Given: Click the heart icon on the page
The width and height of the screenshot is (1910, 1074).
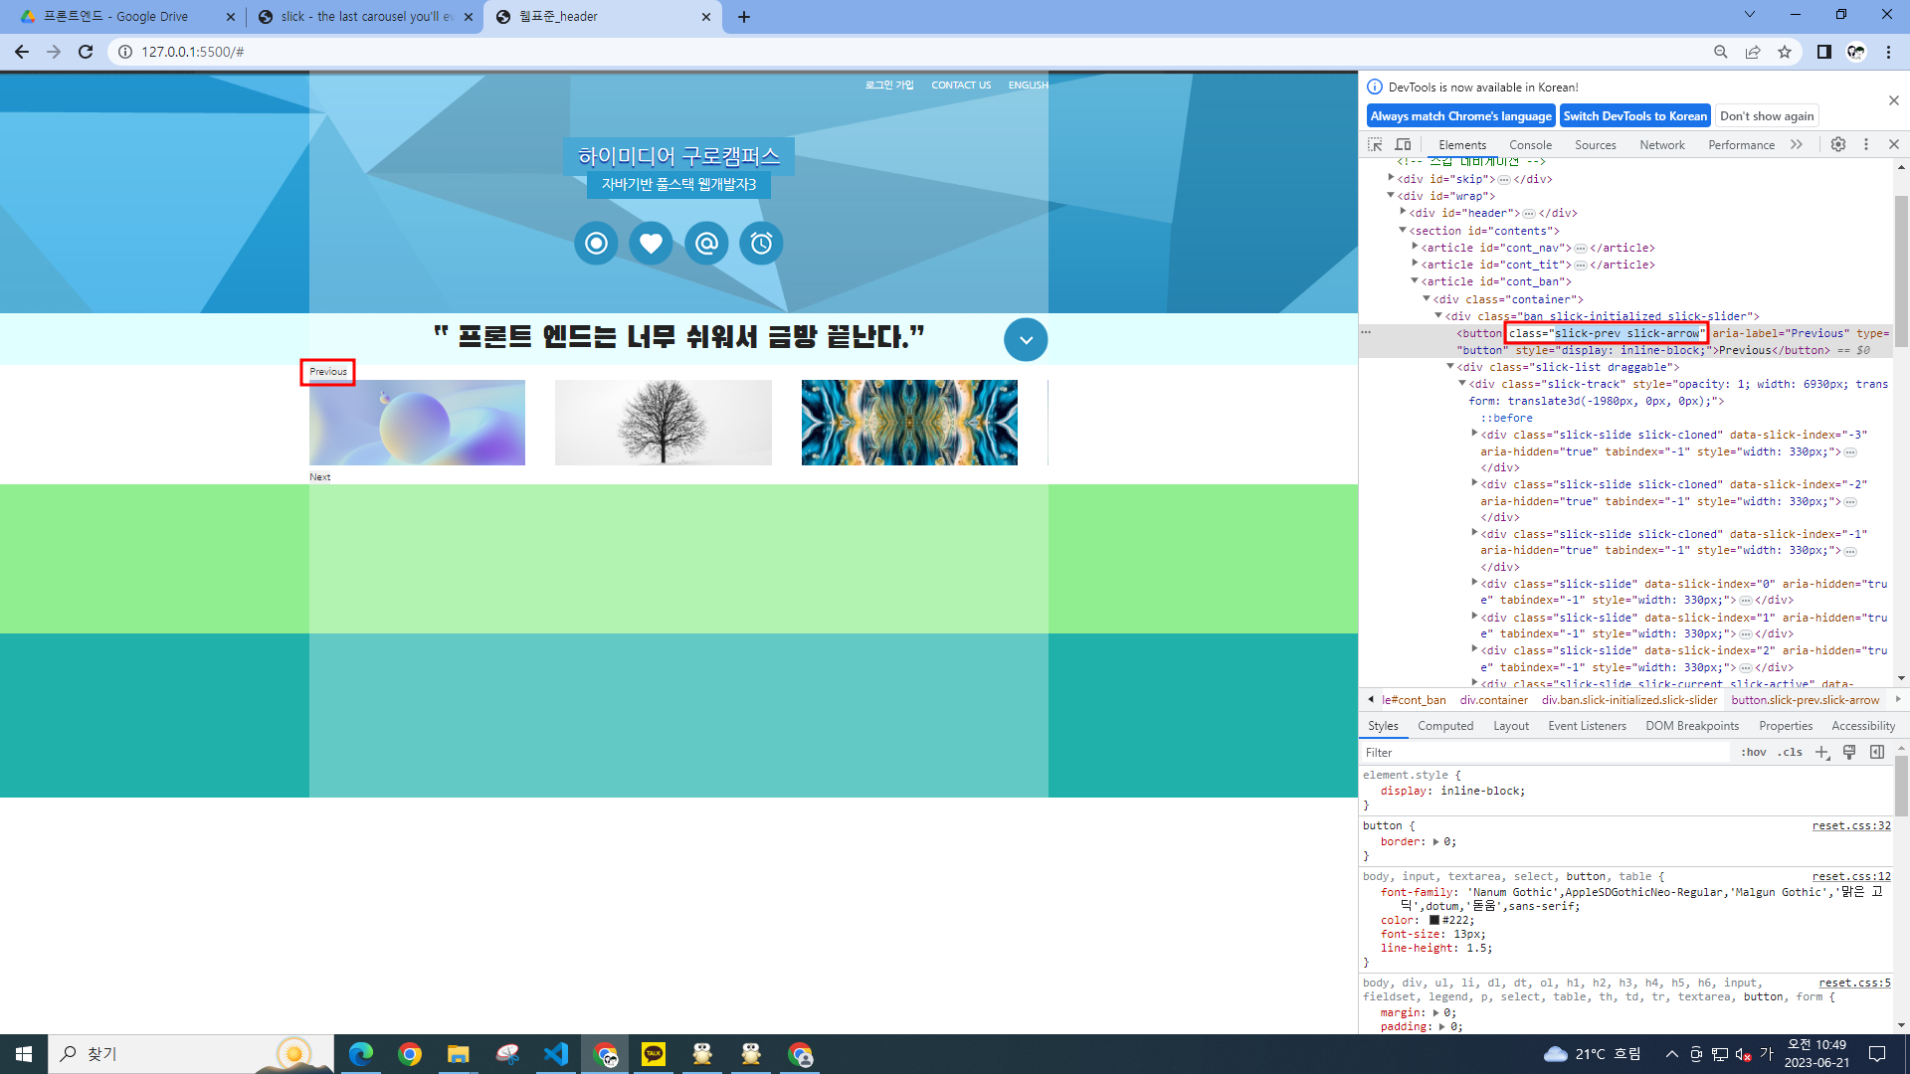Looking at the screenshot, I should [651, 244].
